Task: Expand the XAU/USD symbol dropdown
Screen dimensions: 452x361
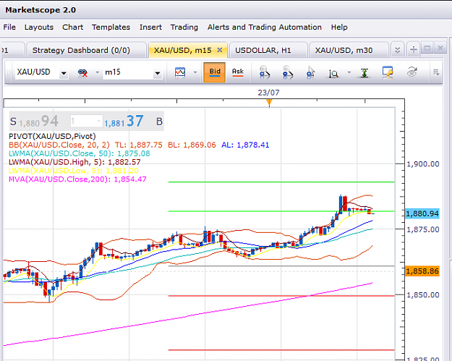Action: coord(64,73)
